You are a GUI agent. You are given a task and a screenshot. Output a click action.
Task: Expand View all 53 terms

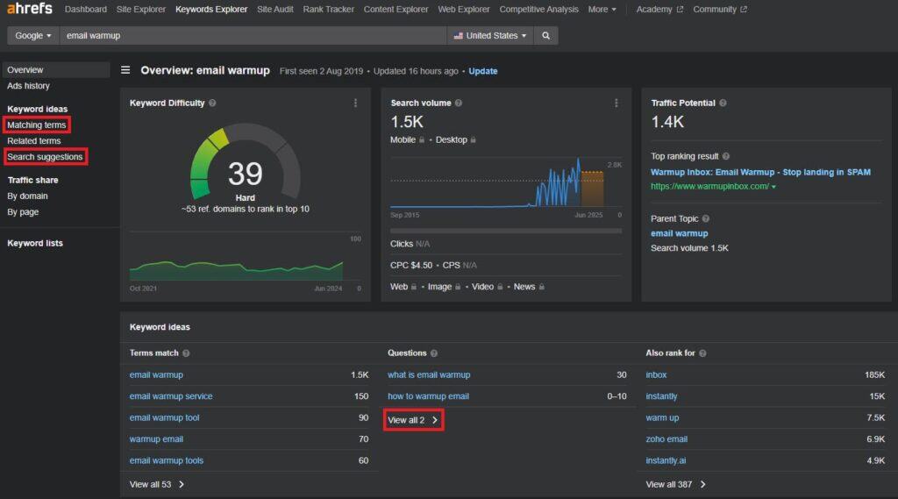click(x=156, y=485)
